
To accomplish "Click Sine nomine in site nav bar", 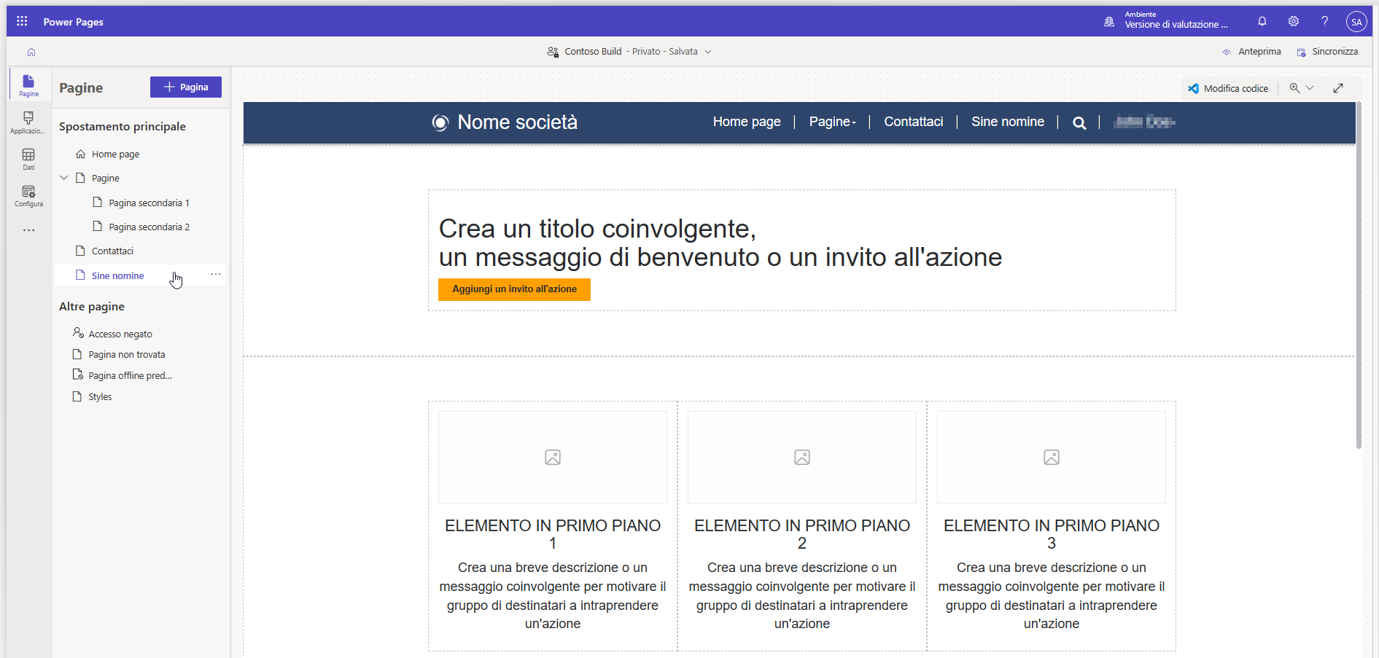I will [1008, 122].
